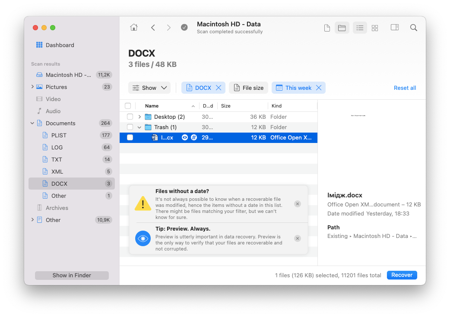This screenshot has height=317, width=450.
Task: Sort by the Name column
Action: tap(168, 106)
